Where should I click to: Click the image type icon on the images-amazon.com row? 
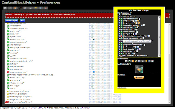click(x=94, y=72)
